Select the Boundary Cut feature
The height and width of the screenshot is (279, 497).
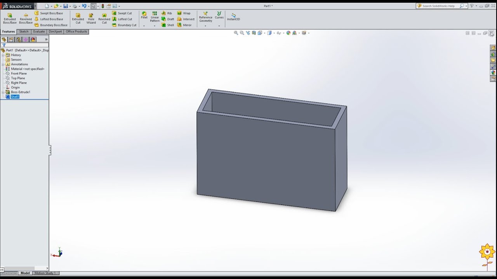point(124,25)
